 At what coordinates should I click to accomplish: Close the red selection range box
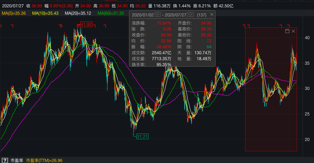coord(293,31)
